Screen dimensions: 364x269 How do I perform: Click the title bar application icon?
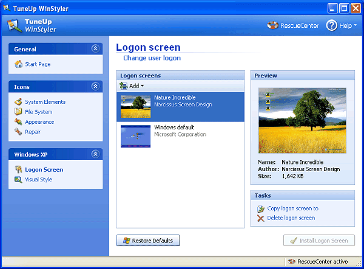[x=7, y=8]
